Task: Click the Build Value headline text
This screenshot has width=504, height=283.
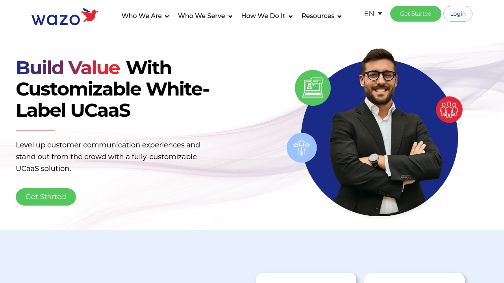Action: [x=68, y=68]
